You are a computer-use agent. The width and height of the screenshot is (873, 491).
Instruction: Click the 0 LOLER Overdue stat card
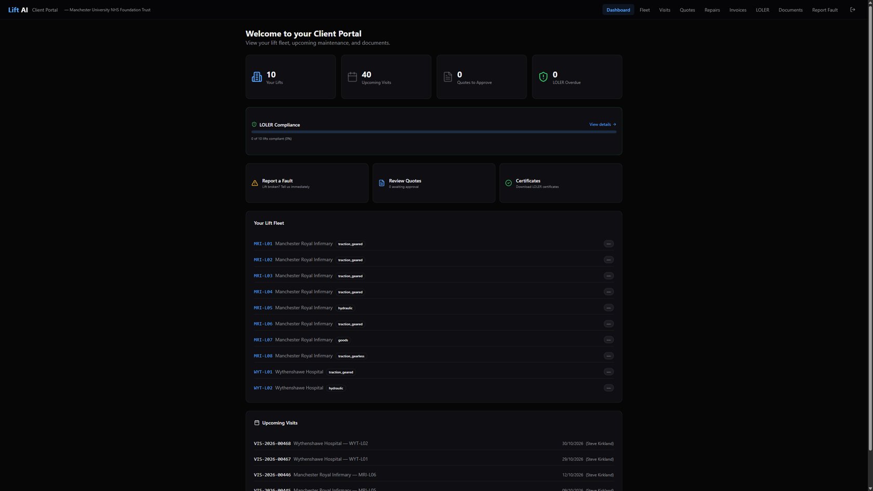pyautogui.click(x=577, y=77)
